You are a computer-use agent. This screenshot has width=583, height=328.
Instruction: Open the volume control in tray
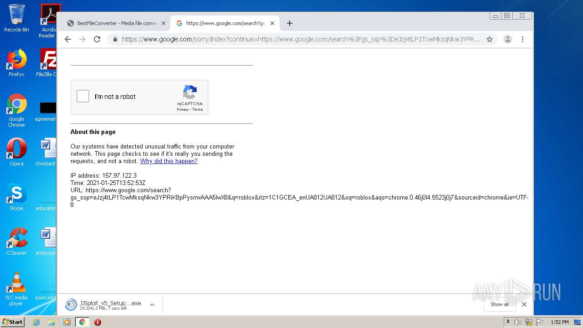pyautogui.click(x=518, y=322)
